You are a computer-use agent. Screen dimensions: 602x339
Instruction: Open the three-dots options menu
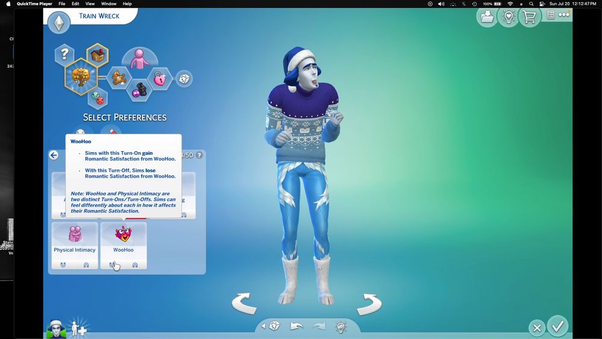(564, 15)
